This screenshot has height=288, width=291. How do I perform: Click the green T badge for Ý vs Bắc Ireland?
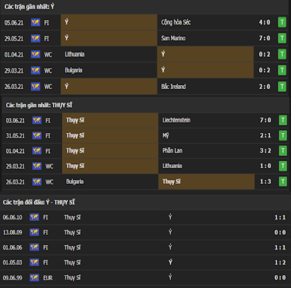coord(282,87)
